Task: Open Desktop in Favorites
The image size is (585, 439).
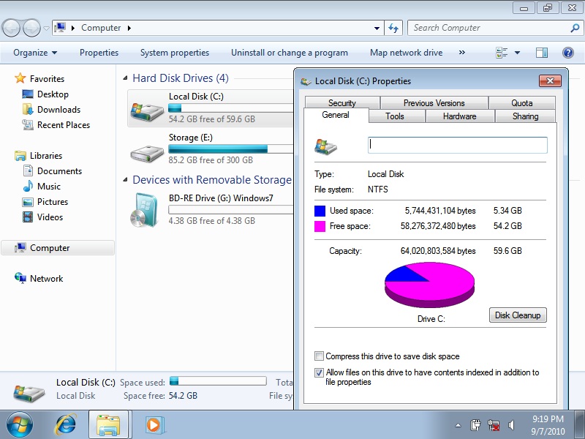Action: pos(45,94)
